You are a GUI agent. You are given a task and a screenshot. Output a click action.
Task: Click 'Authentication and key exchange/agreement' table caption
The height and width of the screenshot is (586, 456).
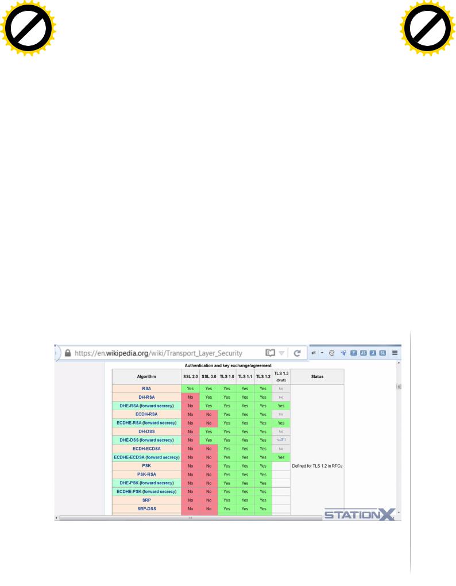(228, 365)
